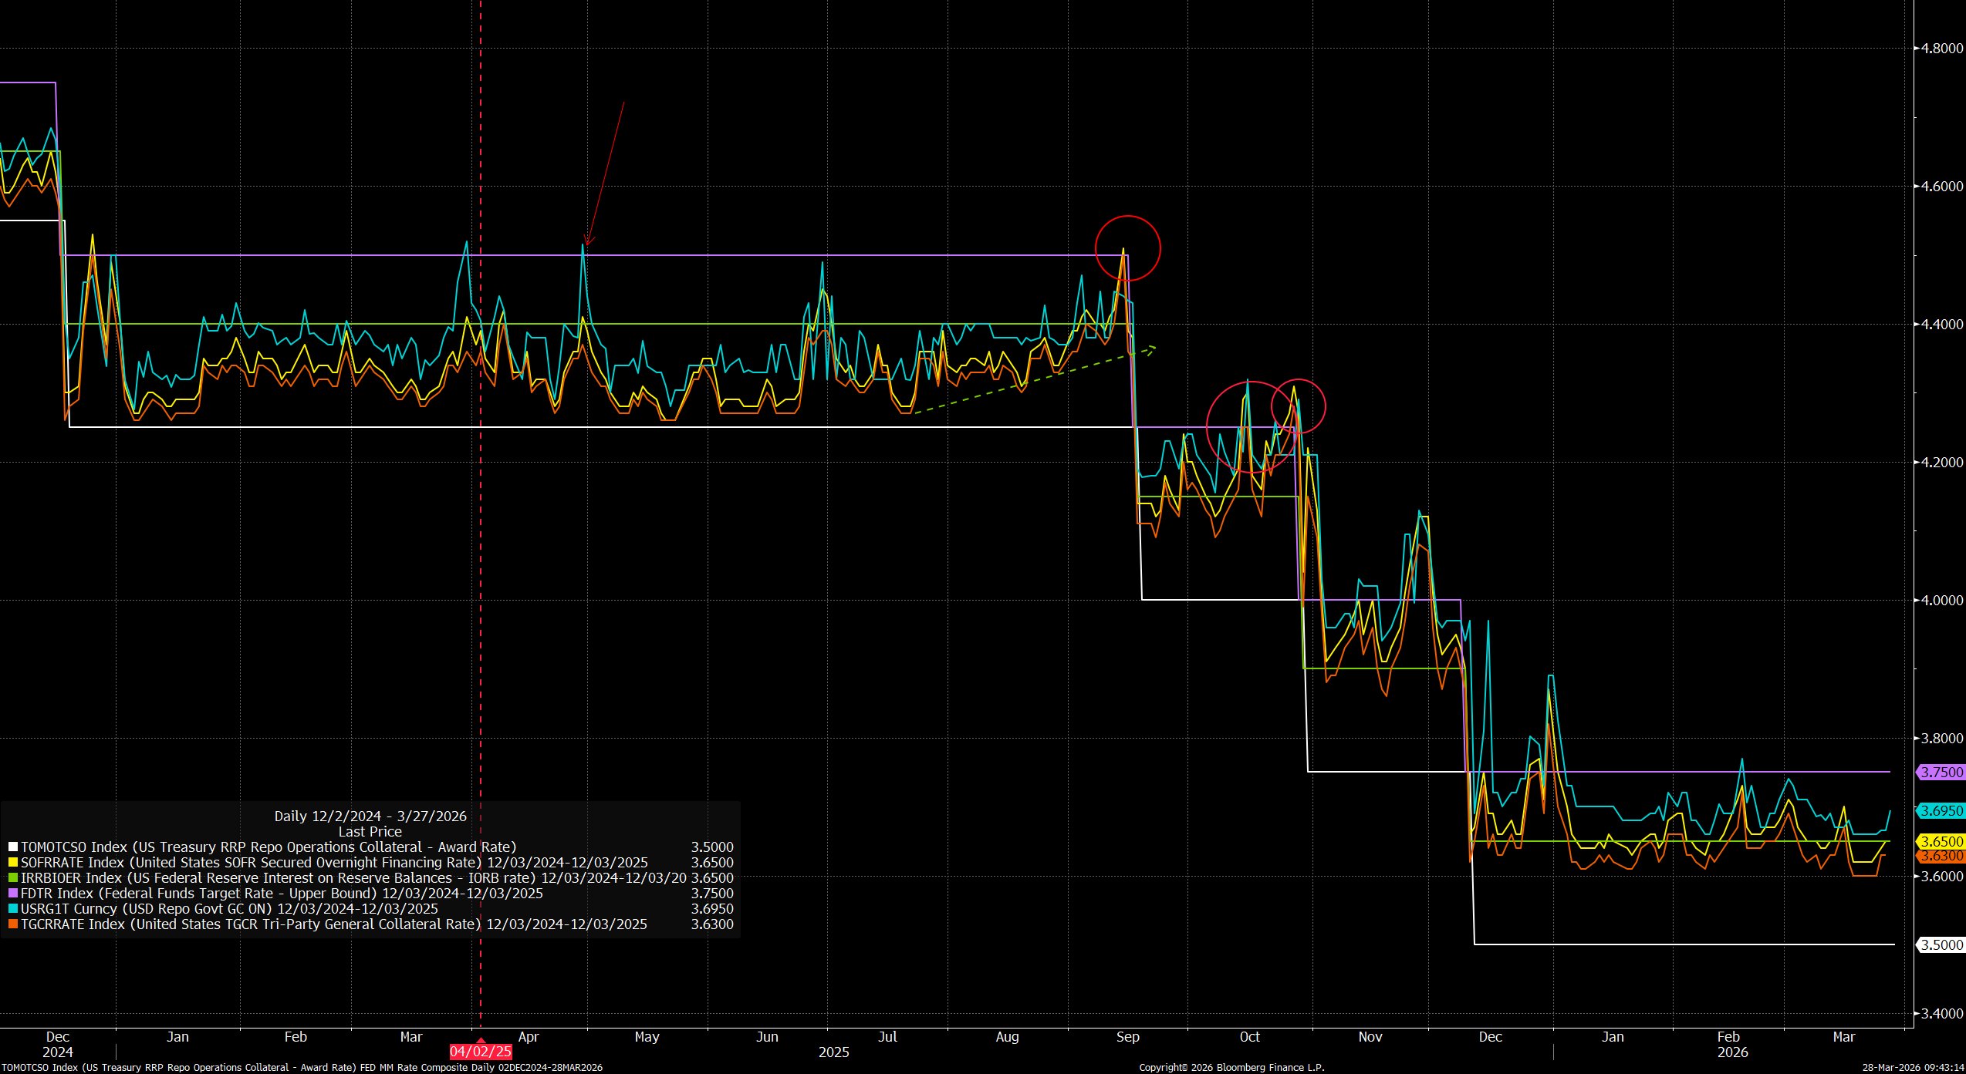1966x1074 pixels.
Task: Click the legend header date range text
Action: coord(370,816)
